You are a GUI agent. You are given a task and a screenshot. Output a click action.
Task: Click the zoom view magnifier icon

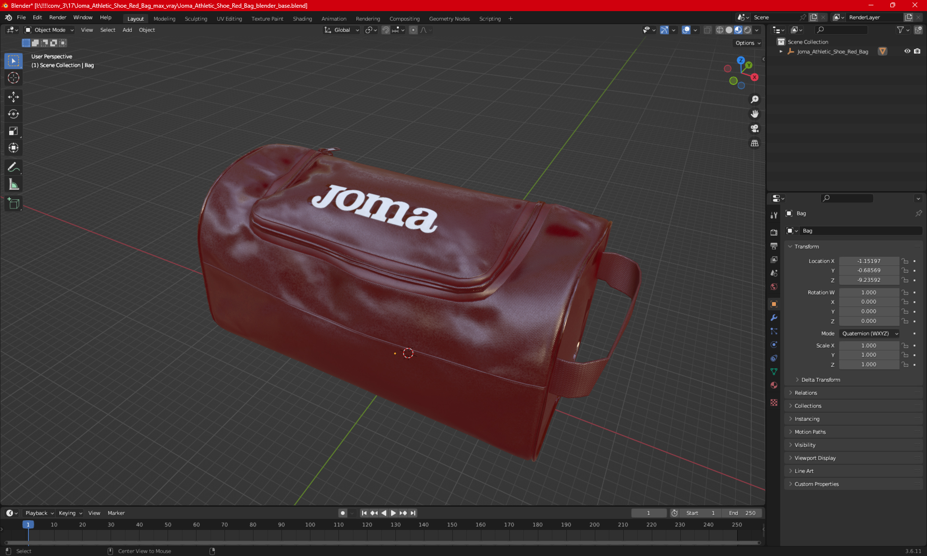click(754, 99)
